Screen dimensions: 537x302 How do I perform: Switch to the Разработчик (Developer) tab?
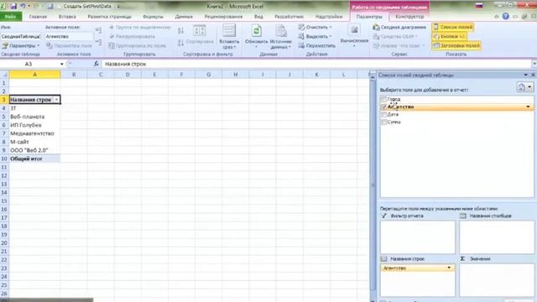(289, 17)
